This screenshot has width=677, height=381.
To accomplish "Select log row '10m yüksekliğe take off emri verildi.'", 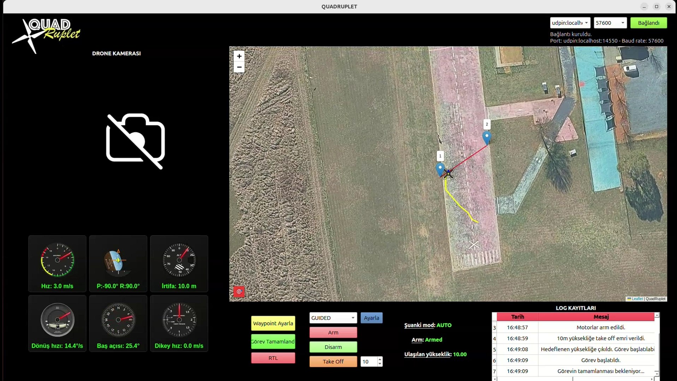I will [574, 338].
